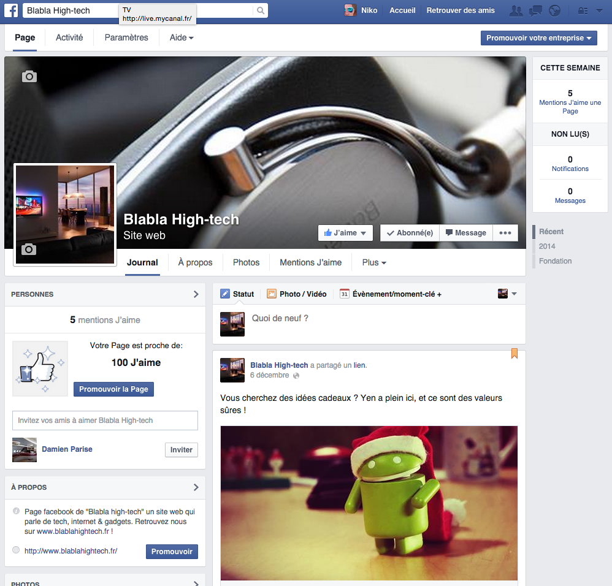The width and height of the screenshot is (612, 586).
Task: Click the Facebook logo icon
Action: [x=11, y=10]
